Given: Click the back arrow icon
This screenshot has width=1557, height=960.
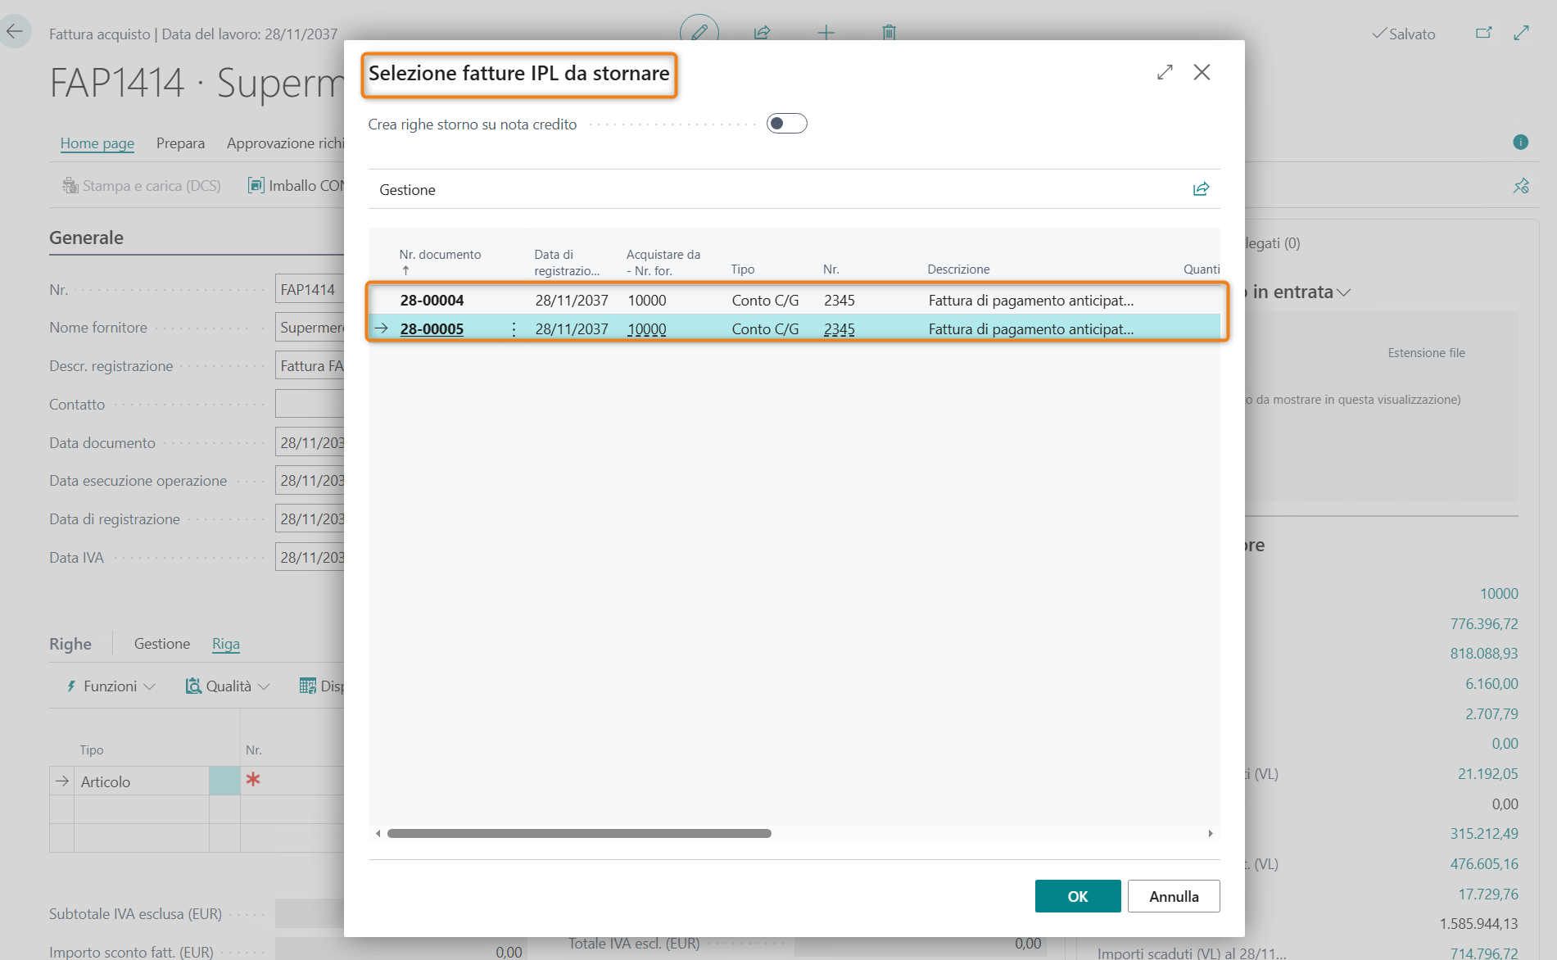Looking at the screenshot, I should (x=15, y=33).
